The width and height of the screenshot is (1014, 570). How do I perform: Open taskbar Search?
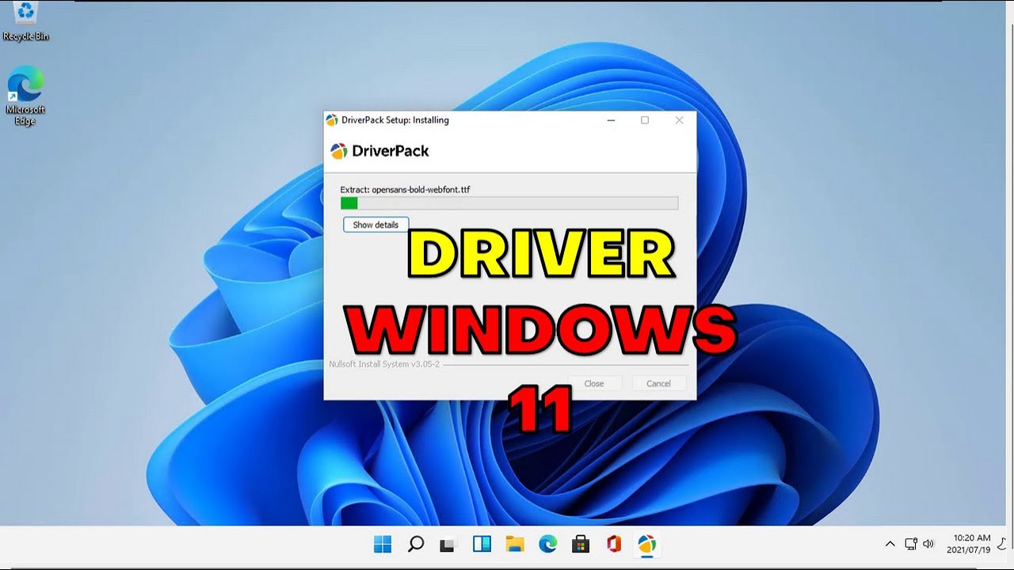click(415, 544)
